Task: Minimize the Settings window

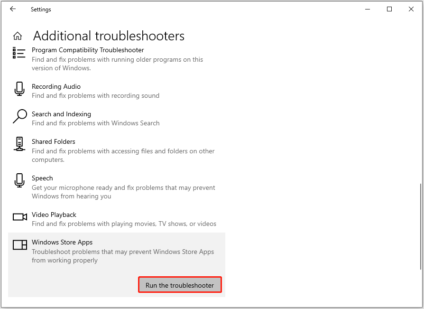Action: [x=368, y=9]
